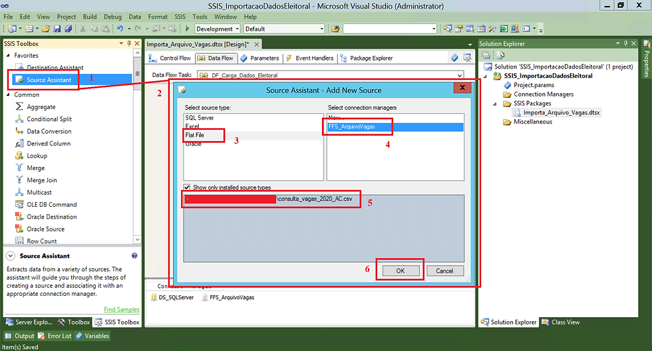The image size is (652, 351).
Task: Collapse the Source Assistant description pane
Action: point(11,256)
